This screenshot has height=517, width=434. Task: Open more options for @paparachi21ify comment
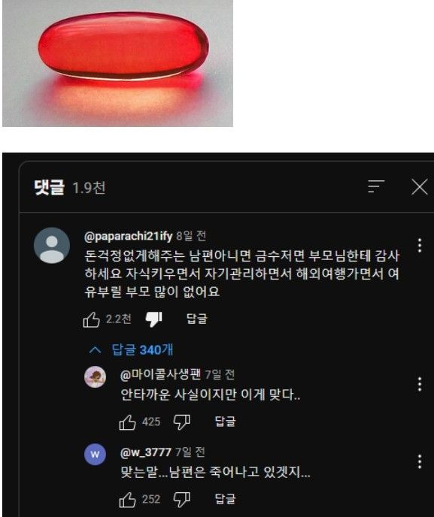tap(420, 245)
